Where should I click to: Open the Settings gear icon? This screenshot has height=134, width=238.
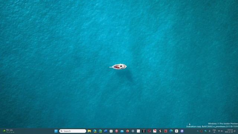133,131
